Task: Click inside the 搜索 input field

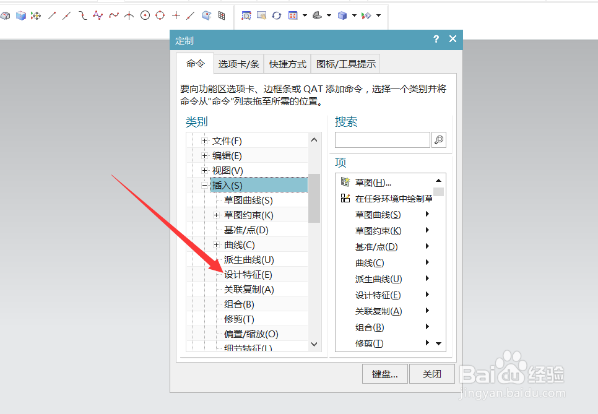Action: [382, 140]
